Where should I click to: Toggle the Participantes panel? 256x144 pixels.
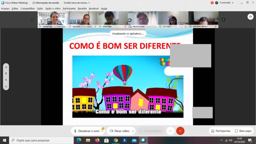221,131
